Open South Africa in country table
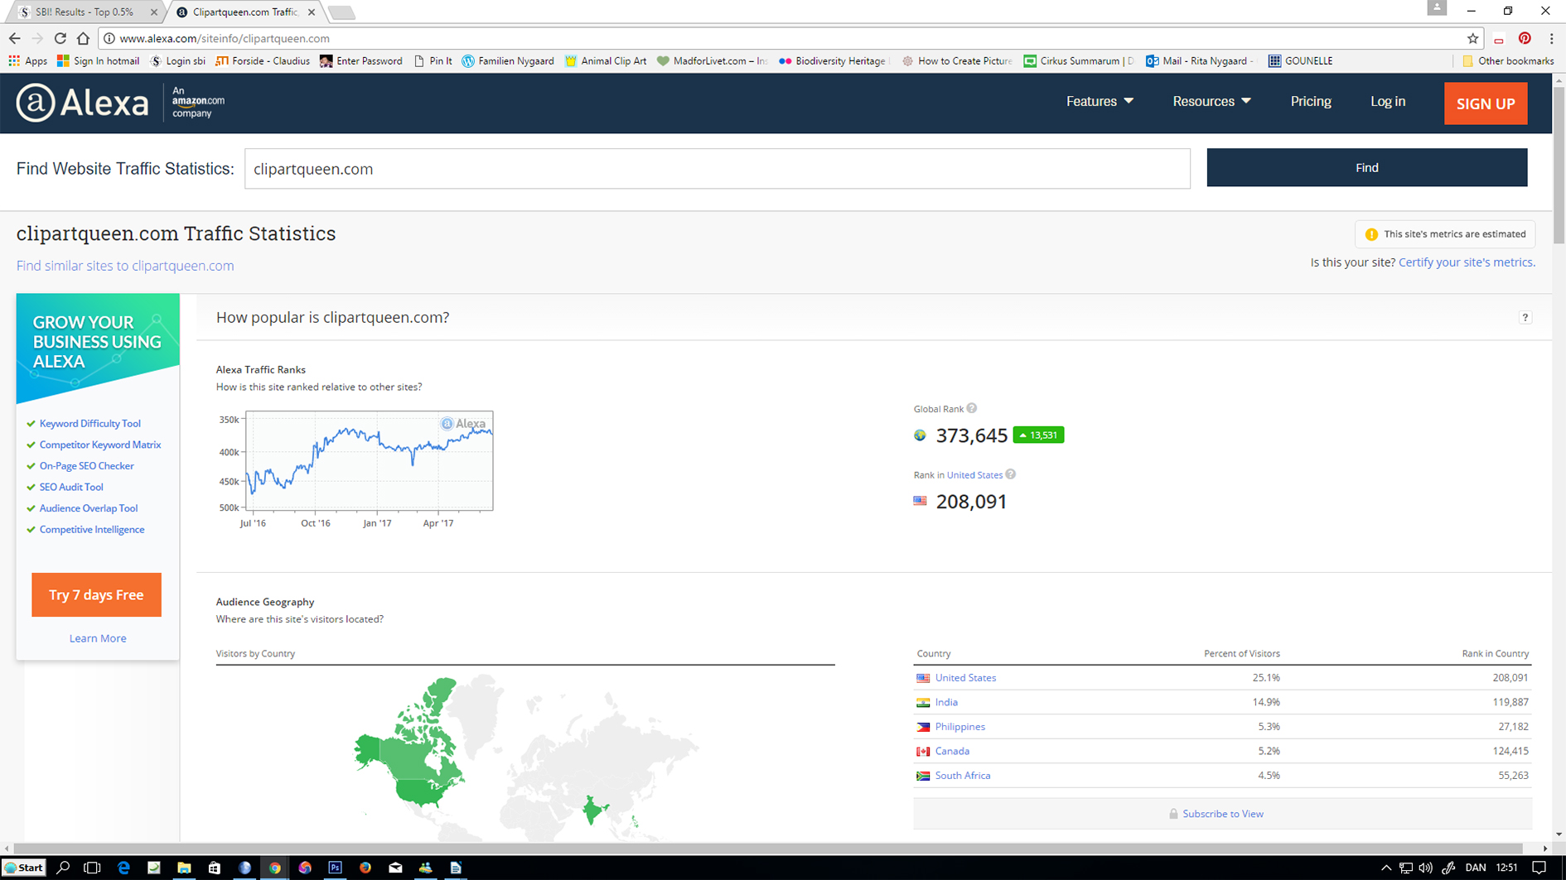This screenshot has width=1566, height=880. (962, 776)
